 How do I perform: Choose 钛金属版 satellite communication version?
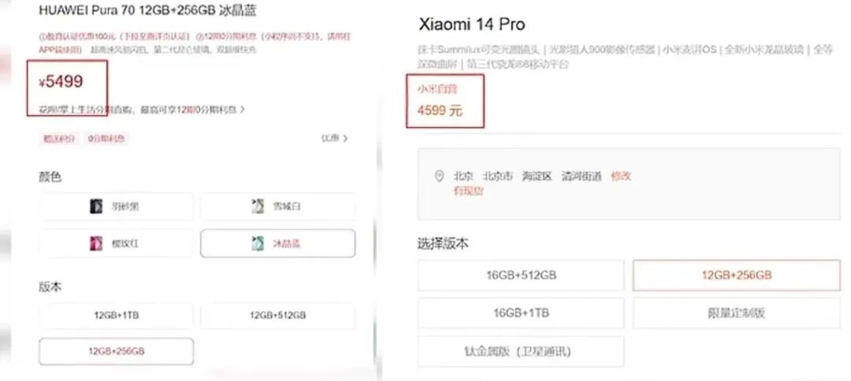pyautogui.click(x=521, y=351)
